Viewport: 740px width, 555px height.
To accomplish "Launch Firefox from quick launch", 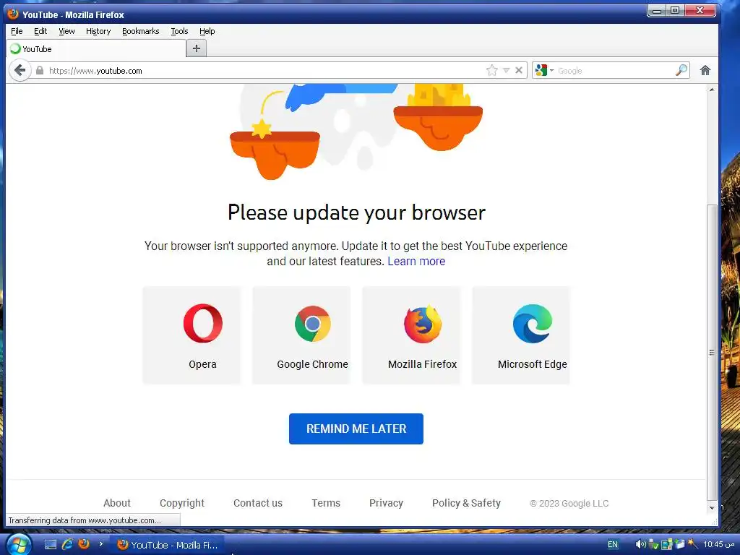I will pos(84,544).
